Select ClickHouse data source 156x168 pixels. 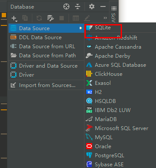tap(120, 74)
